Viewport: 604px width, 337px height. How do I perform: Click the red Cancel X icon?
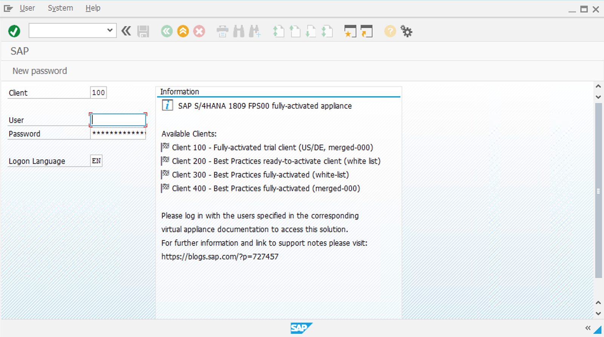199,31
